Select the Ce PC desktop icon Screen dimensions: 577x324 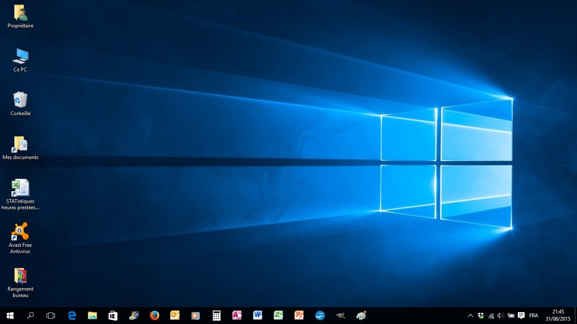coord(20,60)
